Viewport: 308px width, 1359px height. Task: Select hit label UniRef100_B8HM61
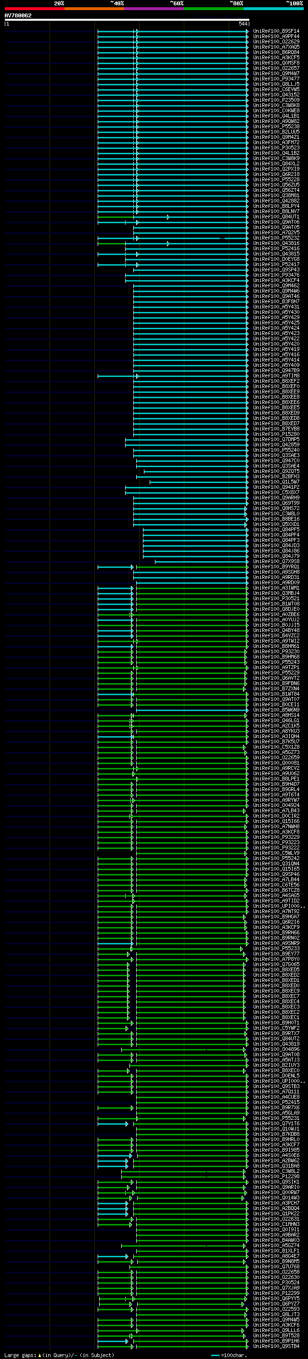pos(276,646)
